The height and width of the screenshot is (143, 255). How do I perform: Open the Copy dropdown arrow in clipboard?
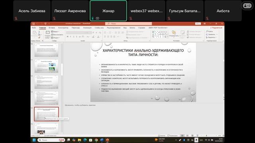click(x=41, y=35)
